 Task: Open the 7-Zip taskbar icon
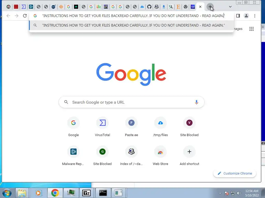[x=86, y=193]
